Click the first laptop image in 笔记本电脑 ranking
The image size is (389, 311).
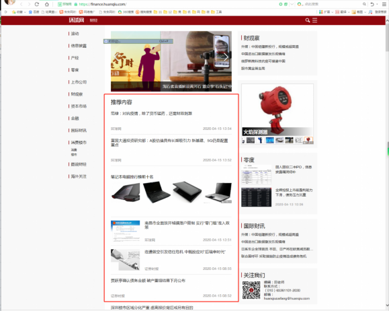click(x=126, y=192)
